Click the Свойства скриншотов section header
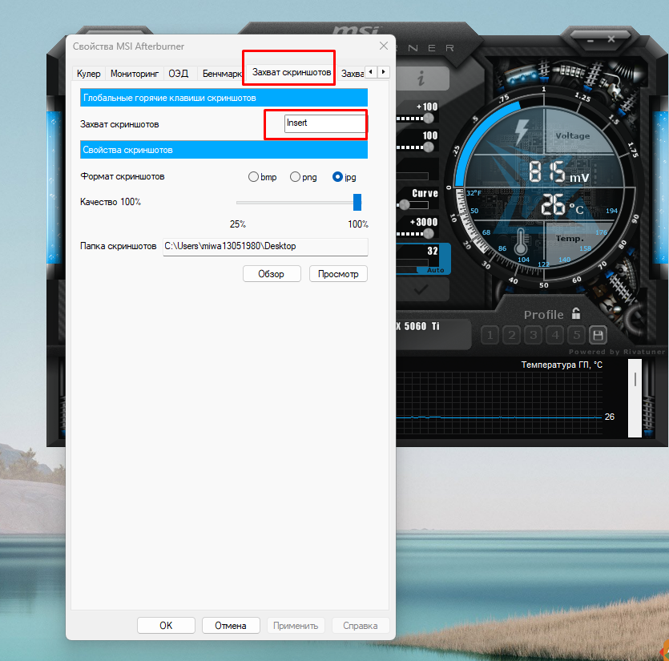The width and height of the screenshot is (669, 661). 224,150
